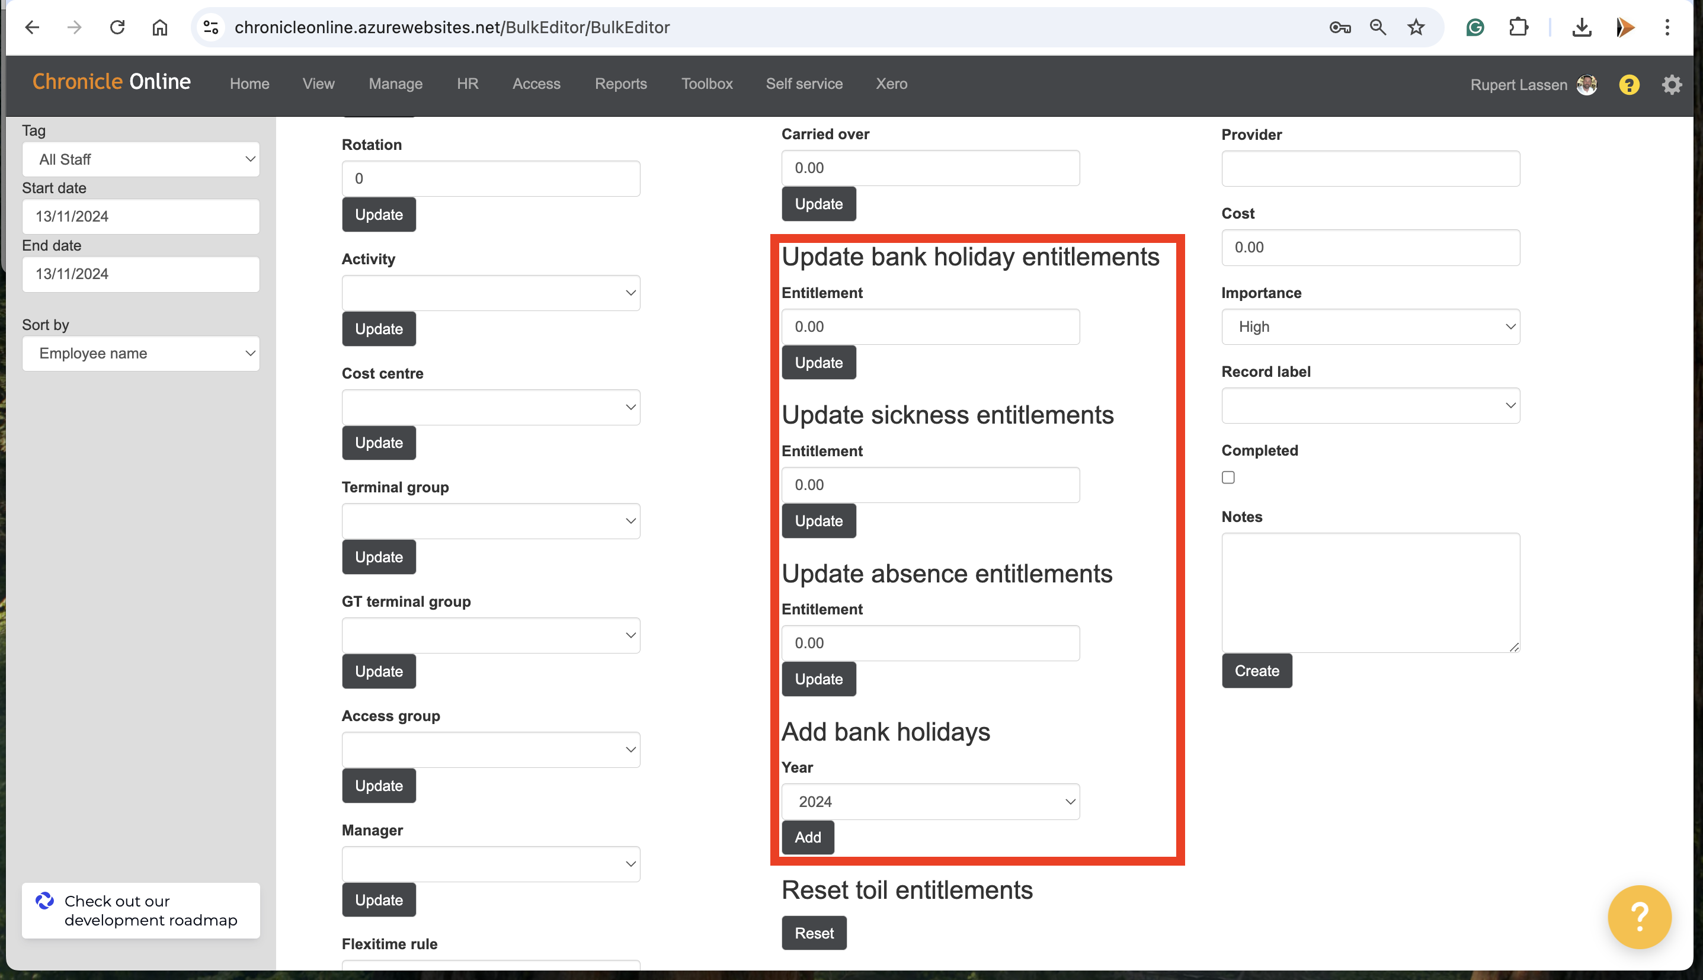Open the browser extensions puzzle icon
1703x980 pixels.
coord(1518,27)
